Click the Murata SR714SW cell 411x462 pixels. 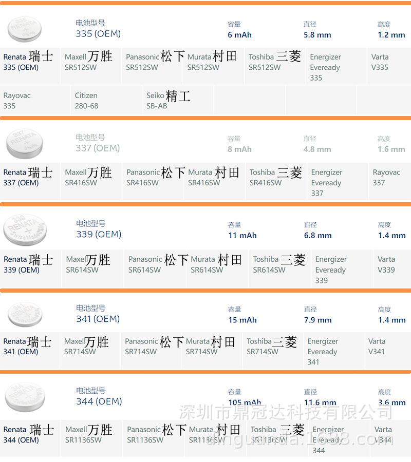tap(211, 350)
